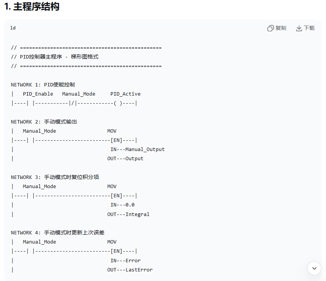Image resolution: width=326 pixels, height=281 pixels.
Task: Click the [EN] block in NETWORK 4
Action: [x=117, y=251]
